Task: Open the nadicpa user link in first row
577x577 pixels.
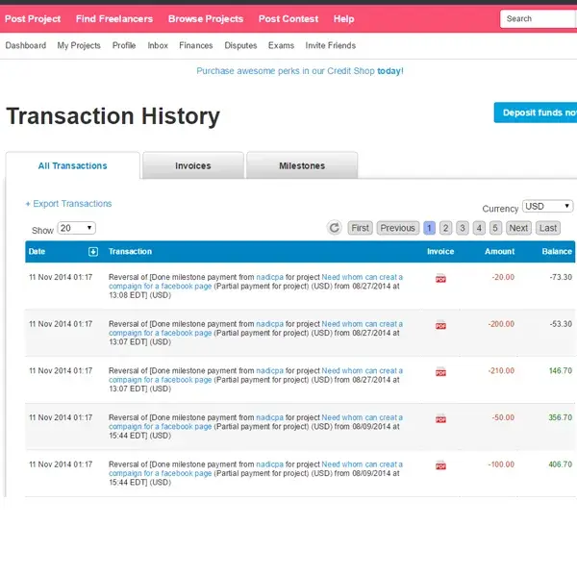Action: coord(270,277)
